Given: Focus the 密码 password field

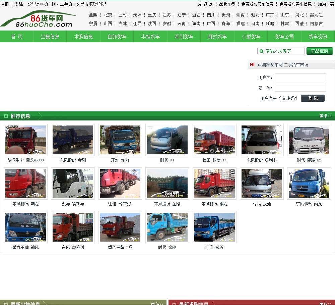Looking at the screenshot, I should [300, 88].
